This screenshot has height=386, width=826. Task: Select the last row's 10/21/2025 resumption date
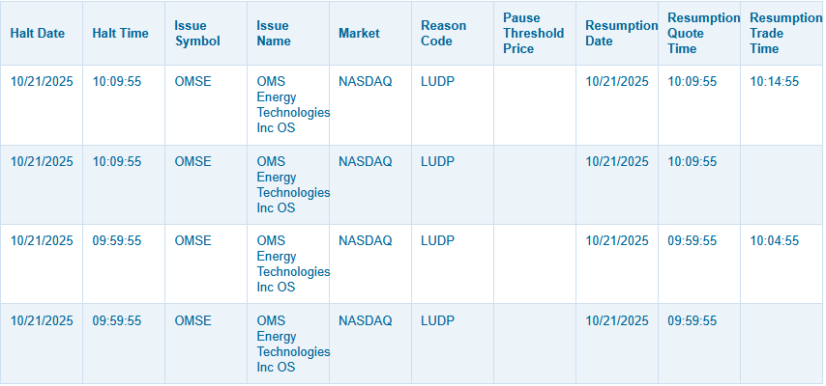click(617, 320)
